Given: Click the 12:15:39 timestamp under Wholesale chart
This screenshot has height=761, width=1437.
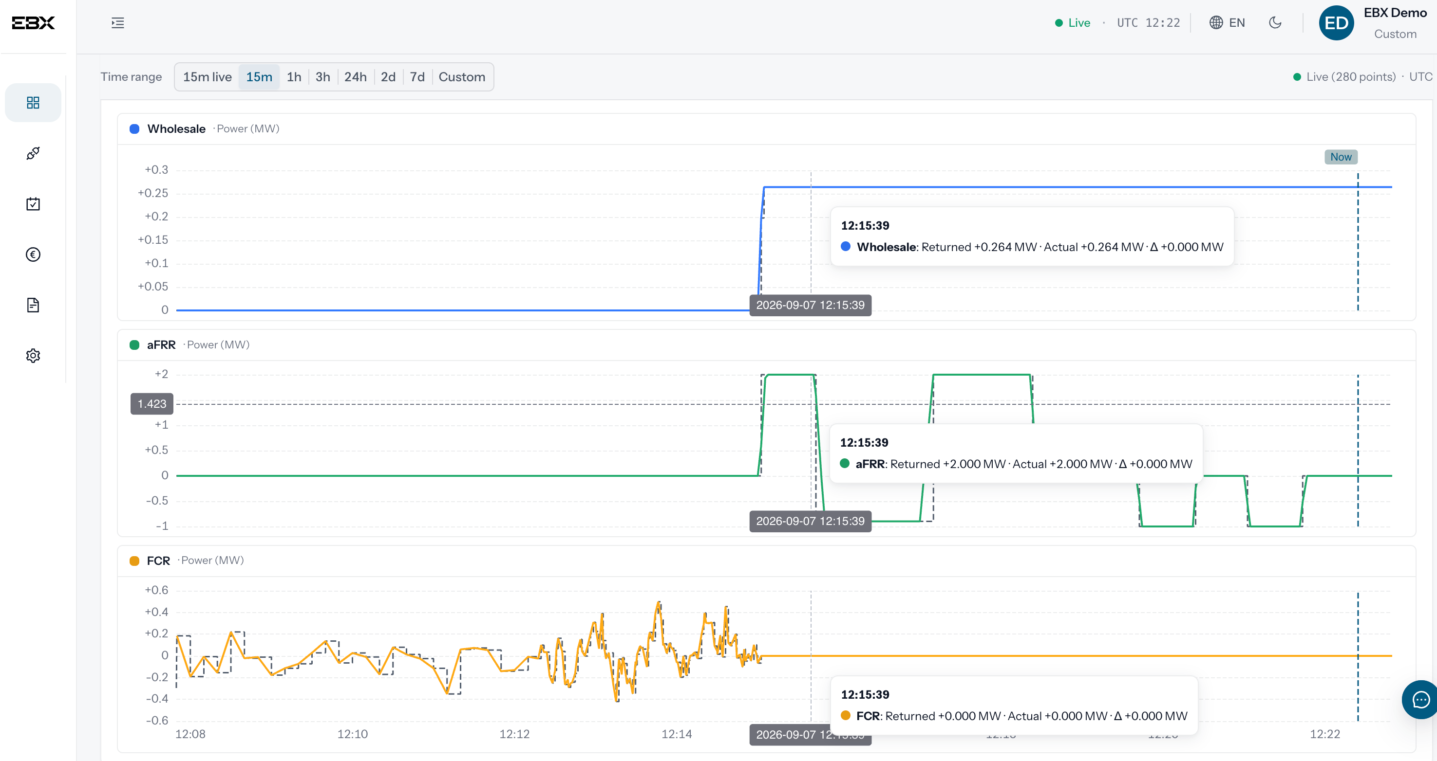Looking at the screenshot, I should pos(810,305).
